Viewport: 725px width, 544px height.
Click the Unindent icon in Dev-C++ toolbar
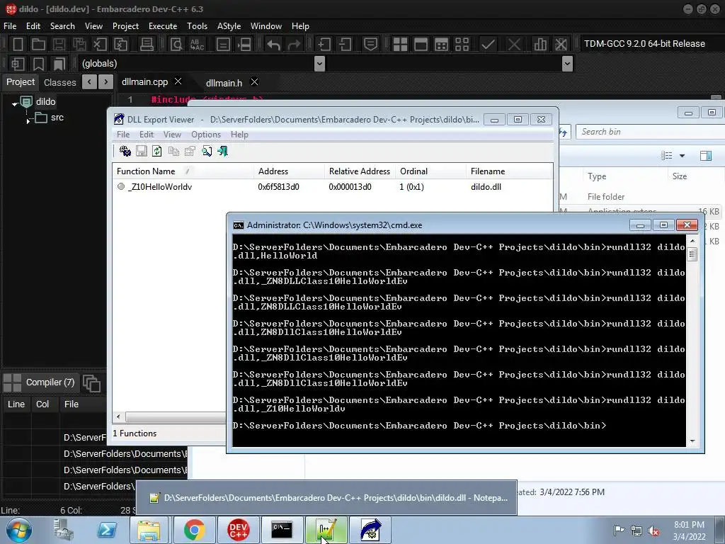[345, 45]
